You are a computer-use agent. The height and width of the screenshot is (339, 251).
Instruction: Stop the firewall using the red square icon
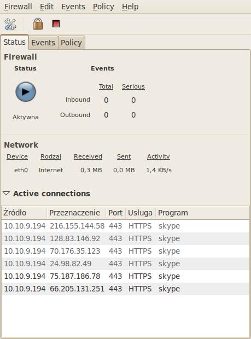pyautogui.click(x=56, y=24)
